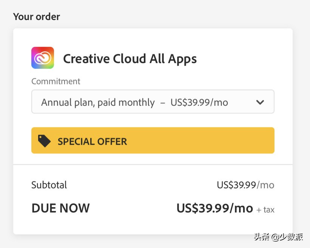310x248 pixels.
Task: Click the SPECIAL OFFER text label
Action: point(92,141)
